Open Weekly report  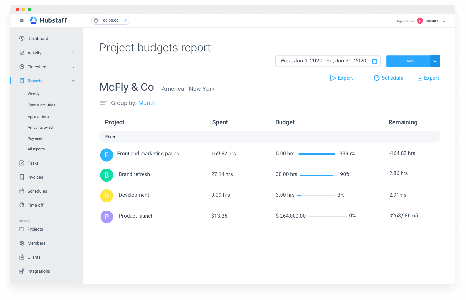pyautogui.click(x=34, y=94)
